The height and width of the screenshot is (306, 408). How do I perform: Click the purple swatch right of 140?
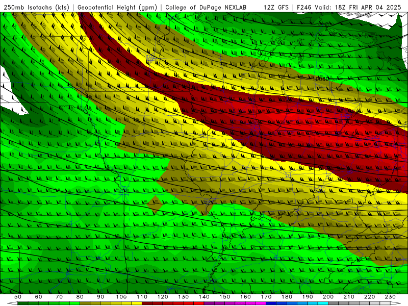point(209,303)
